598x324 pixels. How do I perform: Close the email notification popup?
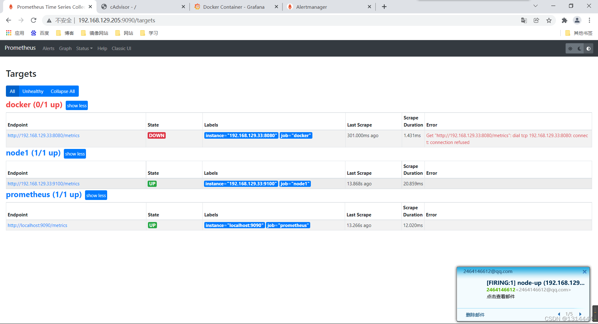[x=585, y=272]
